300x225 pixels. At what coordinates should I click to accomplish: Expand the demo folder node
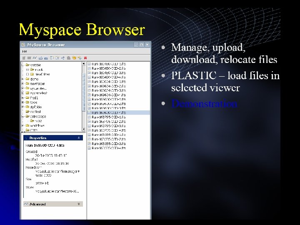click(23, 79)
